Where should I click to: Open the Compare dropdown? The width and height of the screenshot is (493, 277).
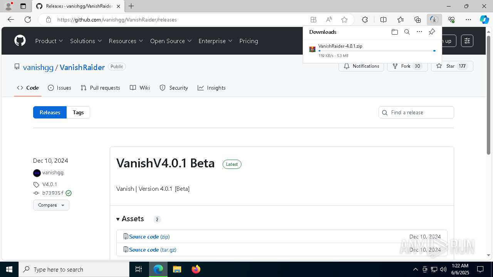coord(51,205)
